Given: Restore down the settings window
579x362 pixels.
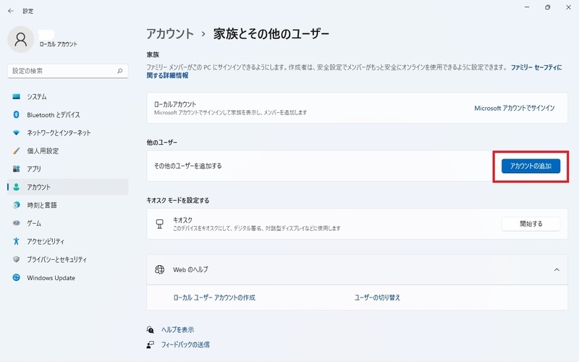Looking at the screenshot, I should pos(548,7).
